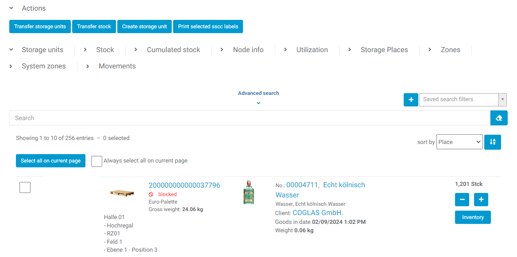Image resolution: width=517 pixels, height=257 pixels.
Task: Click the plus icon to add saved filter
Action: click(411, 100)
